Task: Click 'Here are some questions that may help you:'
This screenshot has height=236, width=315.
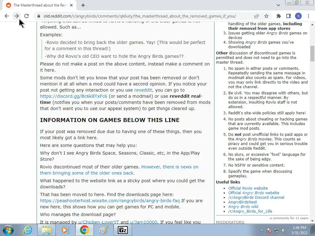Action: coord(88,145)
